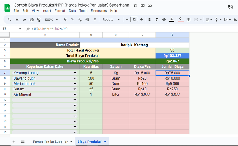238x146 pixels.
Task: Toggle strikethrough formatting
Action: pyautogui.click(x=164, y=20)
